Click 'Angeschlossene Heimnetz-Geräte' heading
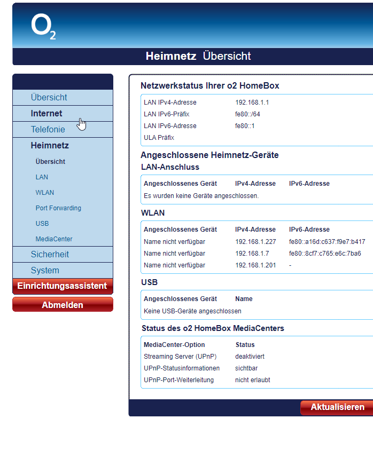 (x=209, y=155)
